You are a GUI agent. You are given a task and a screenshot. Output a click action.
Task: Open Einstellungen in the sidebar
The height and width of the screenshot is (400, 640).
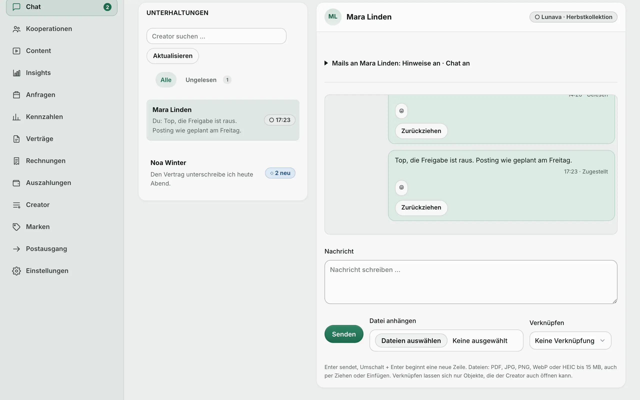[x=61, y=271]
